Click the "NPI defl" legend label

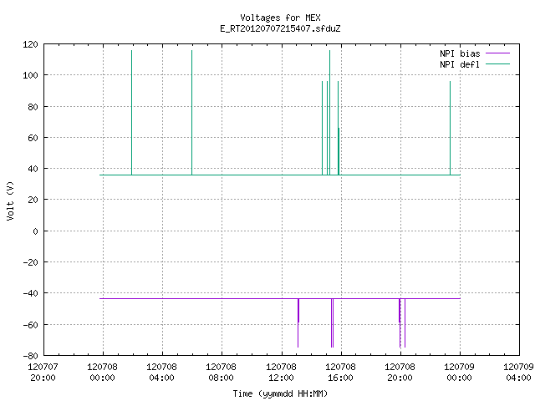point(460,64)
